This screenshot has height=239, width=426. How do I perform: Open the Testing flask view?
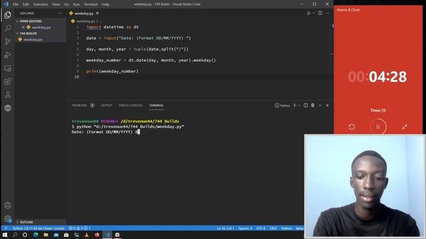pos(7,95)
